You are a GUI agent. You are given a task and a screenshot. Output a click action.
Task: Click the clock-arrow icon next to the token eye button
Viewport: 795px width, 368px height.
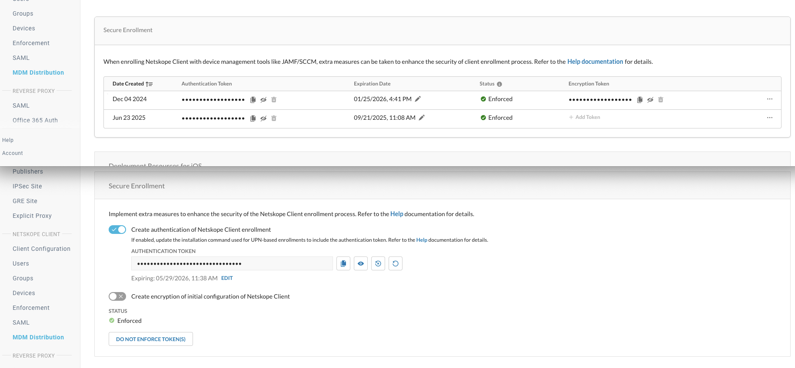[x=378, y=263]
